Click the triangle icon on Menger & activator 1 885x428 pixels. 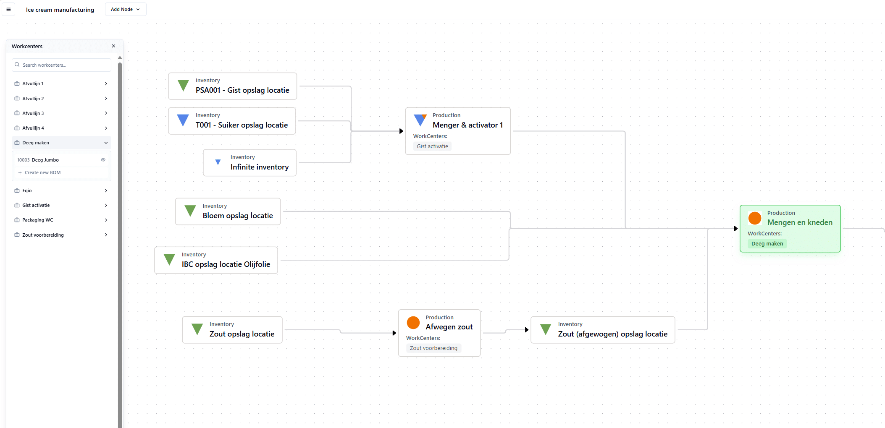420,120
